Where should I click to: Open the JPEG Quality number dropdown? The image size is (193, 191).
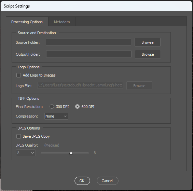tap(26, 153)
